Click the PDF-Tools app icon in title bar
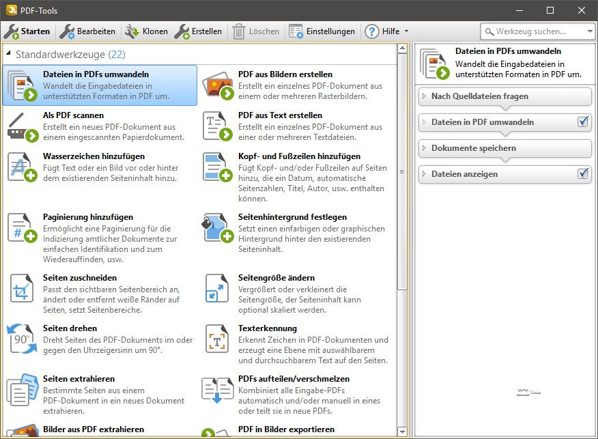Image resolution: width=598 pixels, height=439 pixels. 12,10
